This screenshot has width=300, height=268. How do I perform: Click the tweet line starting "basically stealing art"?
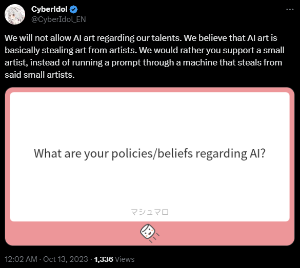point(145,50)
